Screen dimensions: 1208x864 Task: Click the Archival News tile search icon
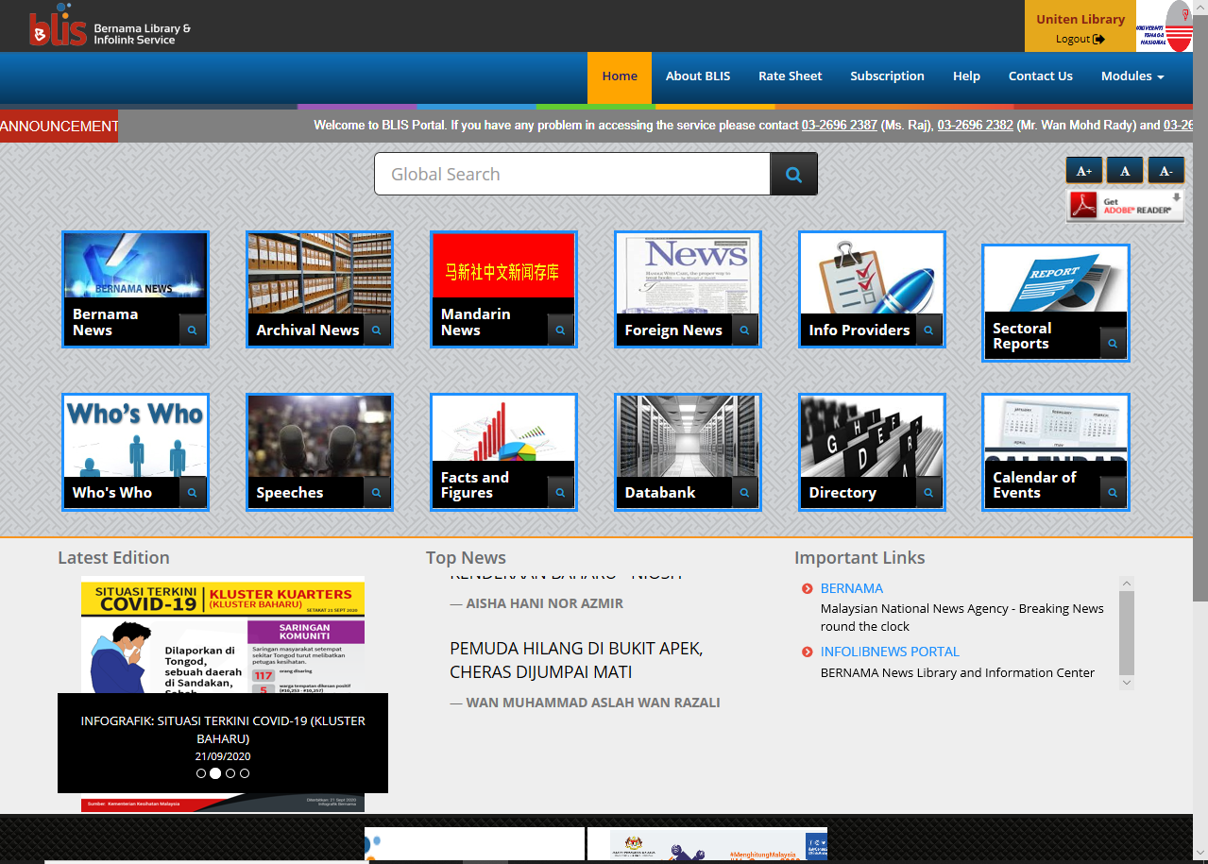tap(376, 330)
